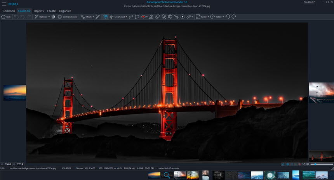This screenshot has height=180, width=334.
Task: Select the perspective correction tool
Action: (x=137, y=17)
